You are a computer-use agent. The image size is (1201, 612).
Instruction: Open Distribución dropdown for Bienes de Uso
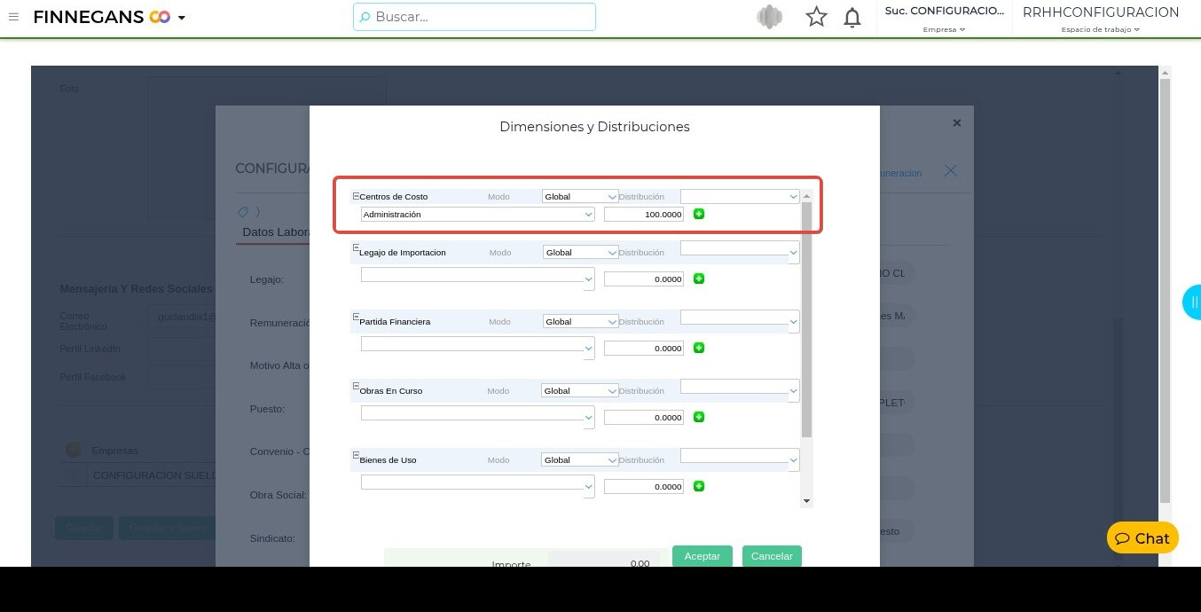(740, 459)
